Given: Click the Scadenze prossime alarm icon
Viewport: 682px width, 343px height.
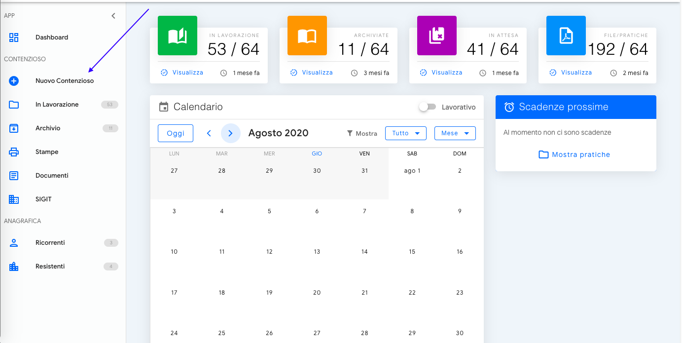Looking at the screenshot, I should tap(509, 107).
